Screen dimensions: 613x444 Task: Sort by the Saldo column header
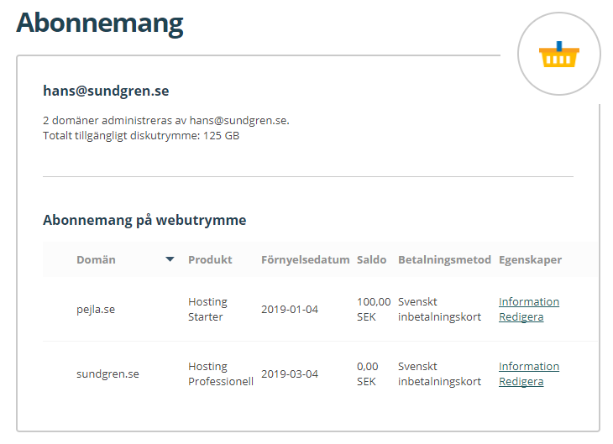[371, 259]
